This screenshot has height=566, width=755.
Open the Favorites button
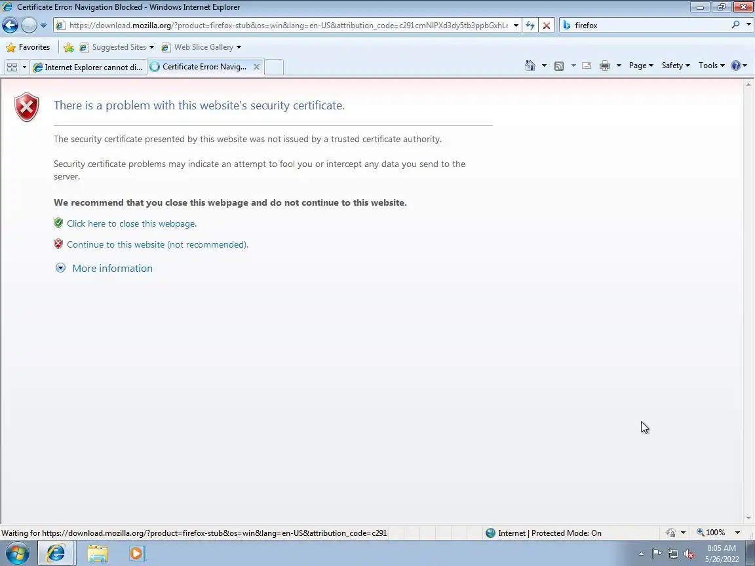point(28,47)
